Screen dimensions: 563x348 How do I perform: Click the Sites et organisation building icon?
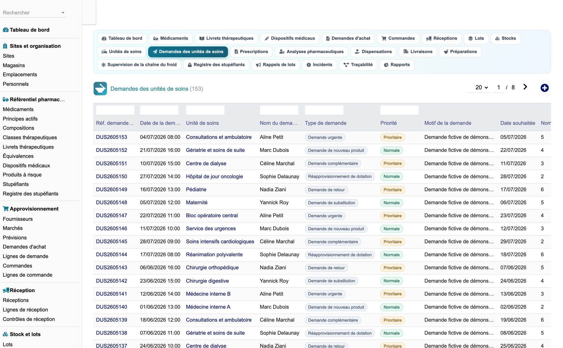click(x=5, y=46)
